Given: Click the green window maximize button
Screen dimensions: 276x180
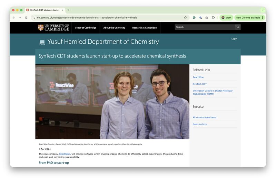Looking at the screenshot, I should click(x=21, y=10).
